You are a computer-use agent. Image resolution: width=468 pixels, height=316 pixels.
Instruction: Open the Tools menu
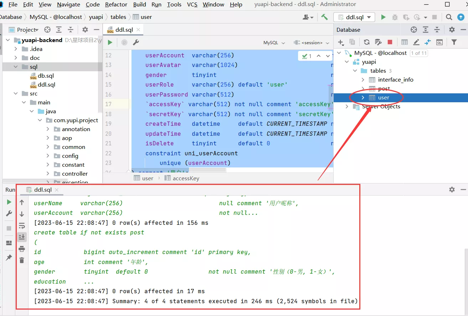pos(174,4)
